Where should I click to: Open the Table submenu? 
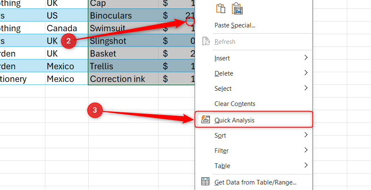click(254, 166)
